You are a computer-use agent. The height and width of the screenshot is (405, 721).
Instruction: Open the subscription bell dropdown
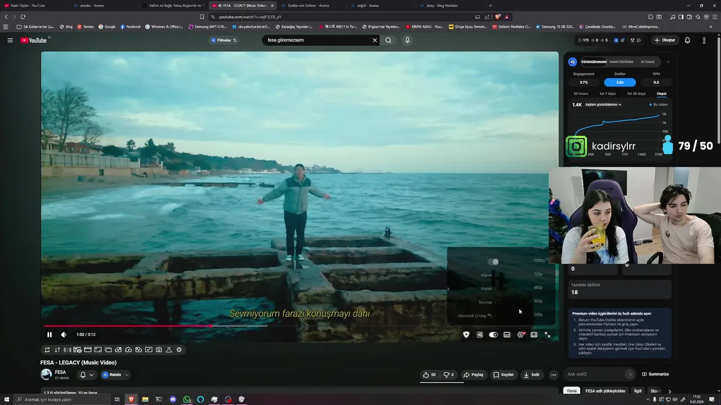pos(87,375)
